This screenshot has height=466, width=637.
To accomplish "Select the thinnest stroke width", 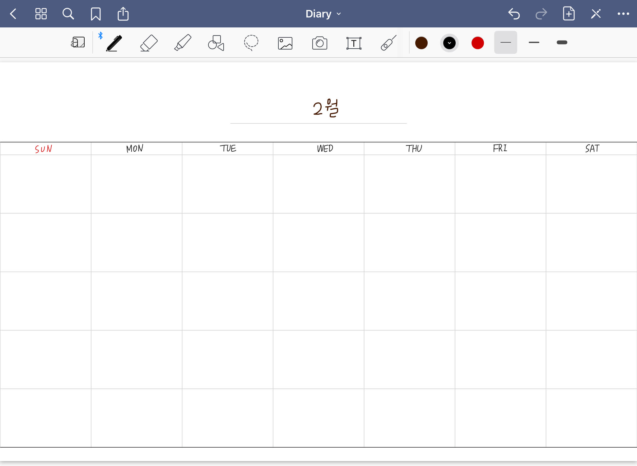I will 505,42.
